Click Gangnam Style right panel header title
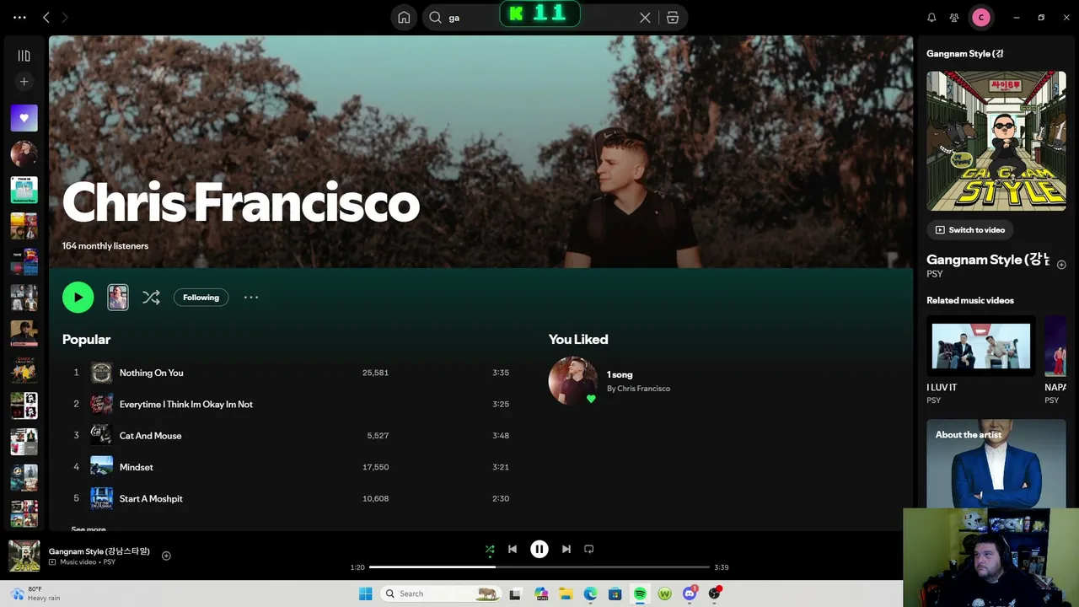1079x607 pixels. tap(965, 53)
